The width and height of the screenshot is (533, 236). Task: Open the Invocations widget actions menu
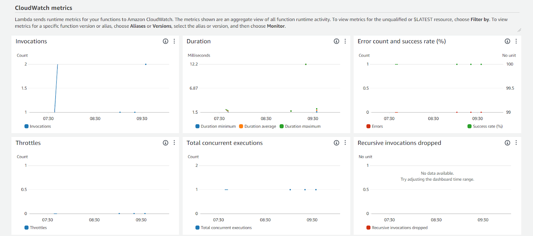(174, 41)
